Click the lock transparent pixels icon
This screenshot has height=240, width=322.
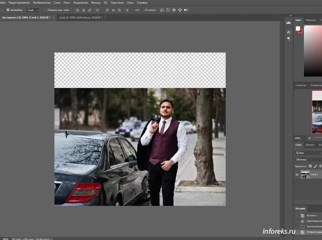[310, 166]
